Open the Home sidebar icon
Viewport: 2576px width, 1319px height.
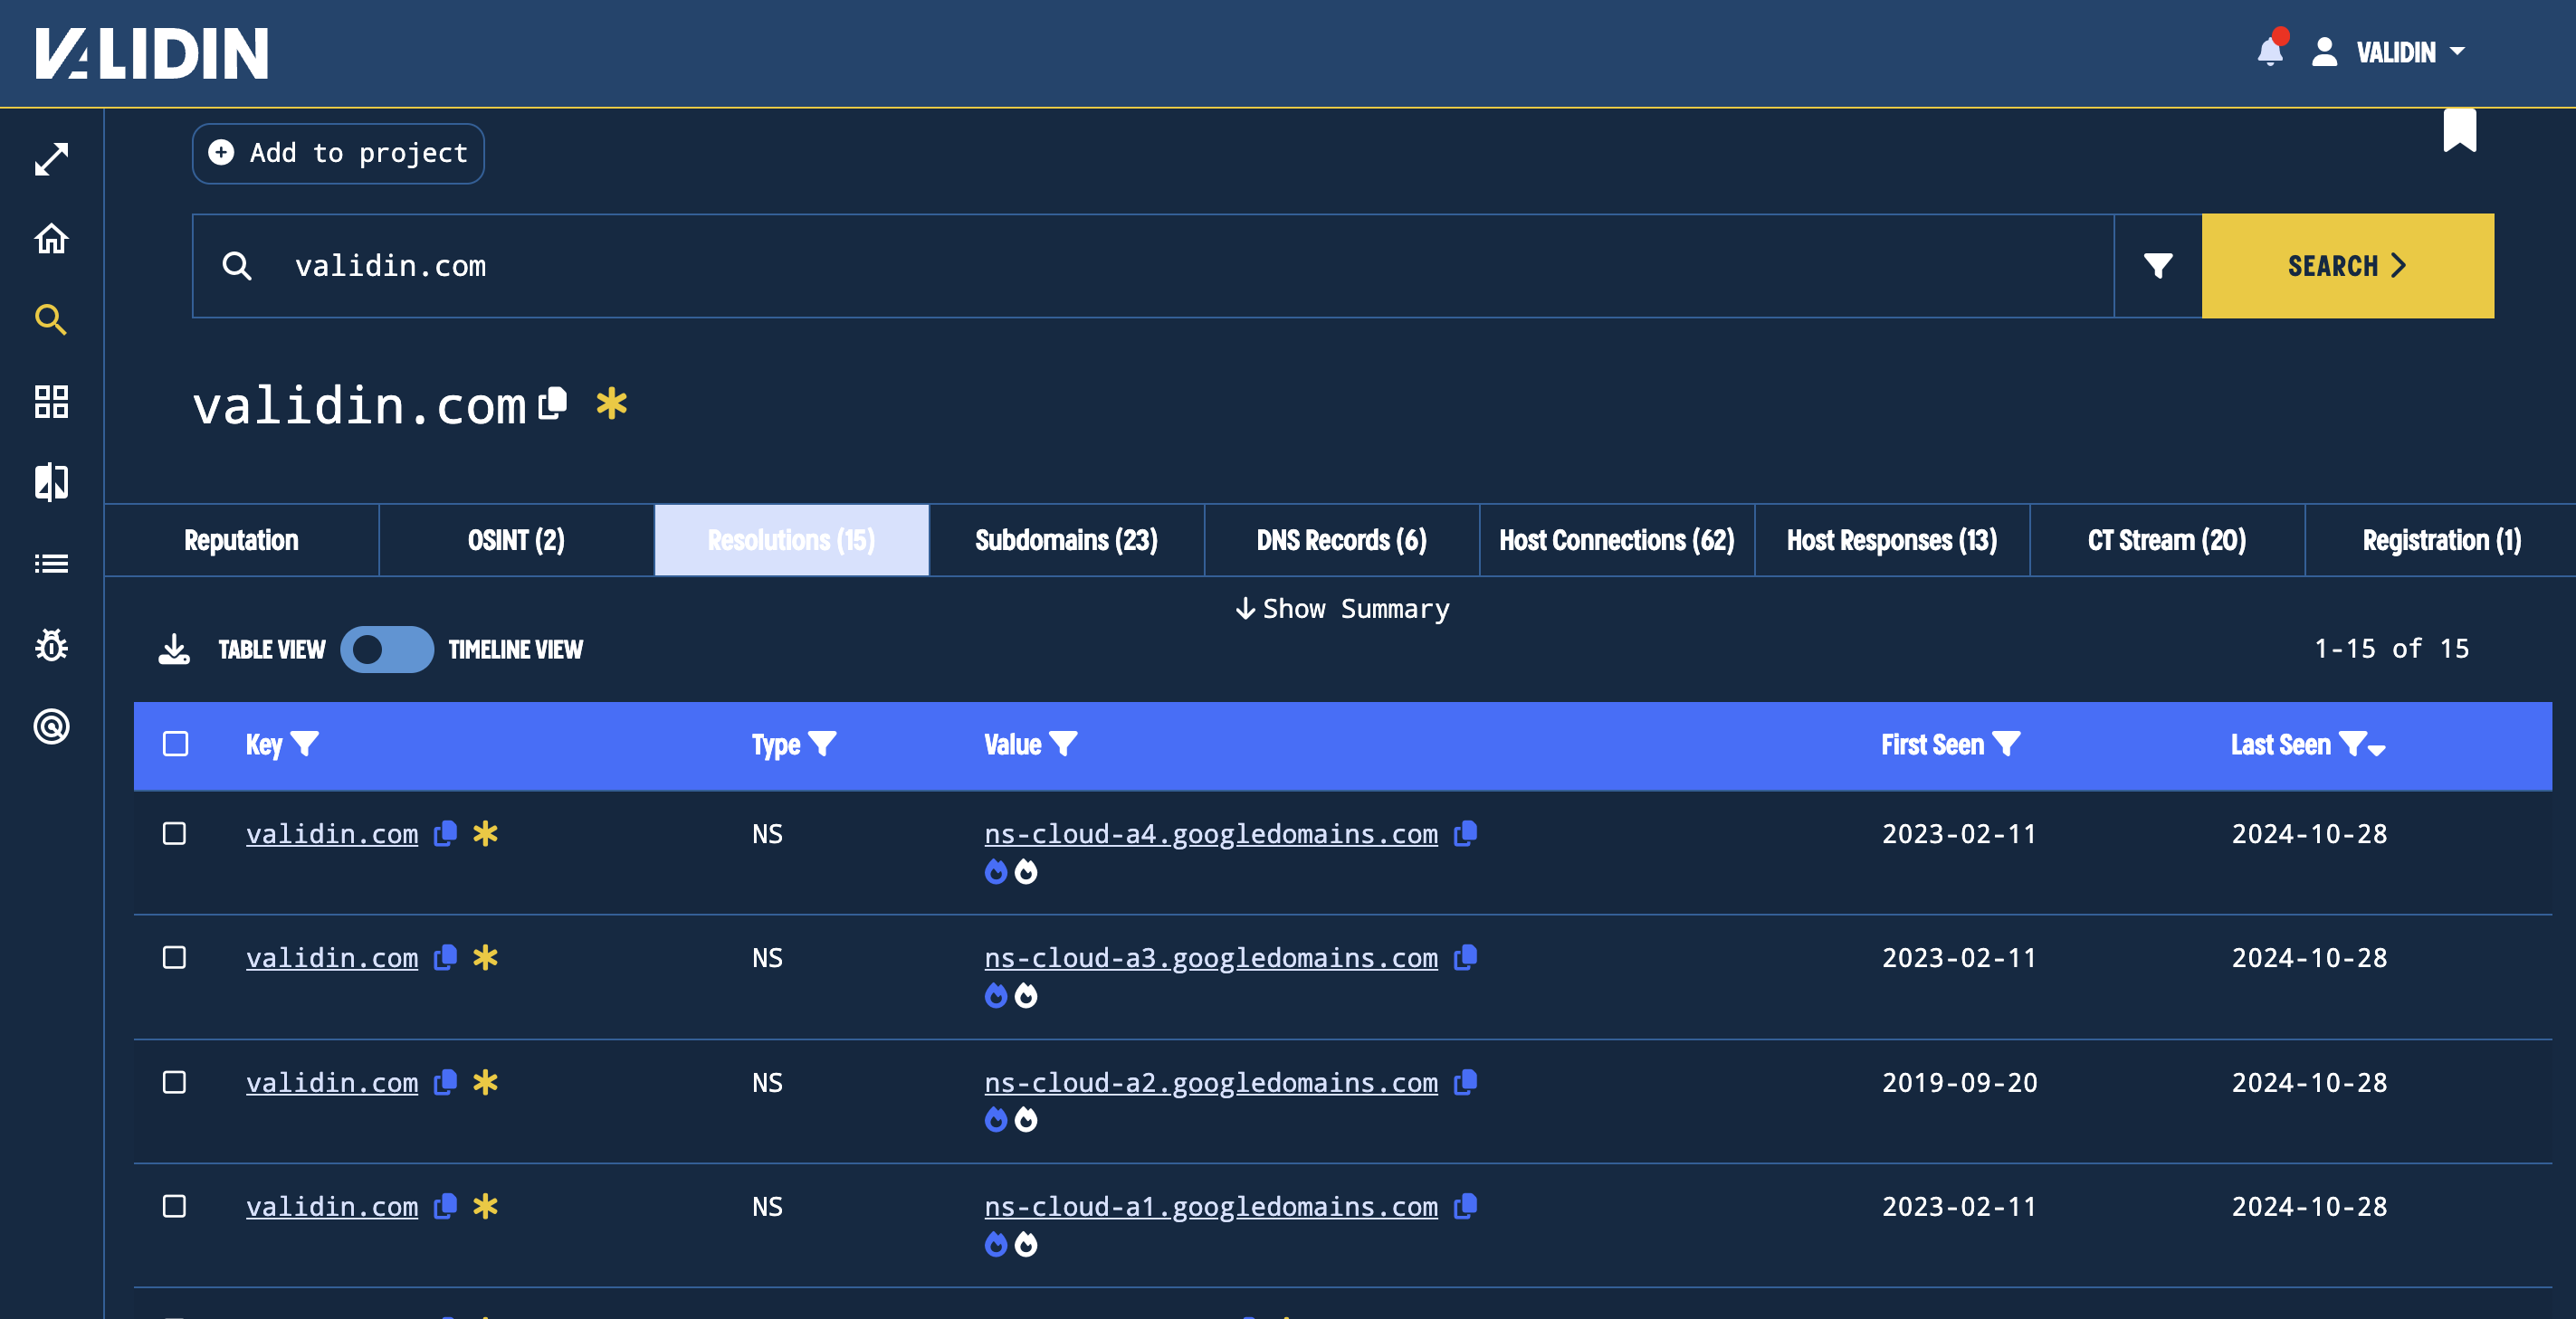pyautogui.click(x=51, y=239)
